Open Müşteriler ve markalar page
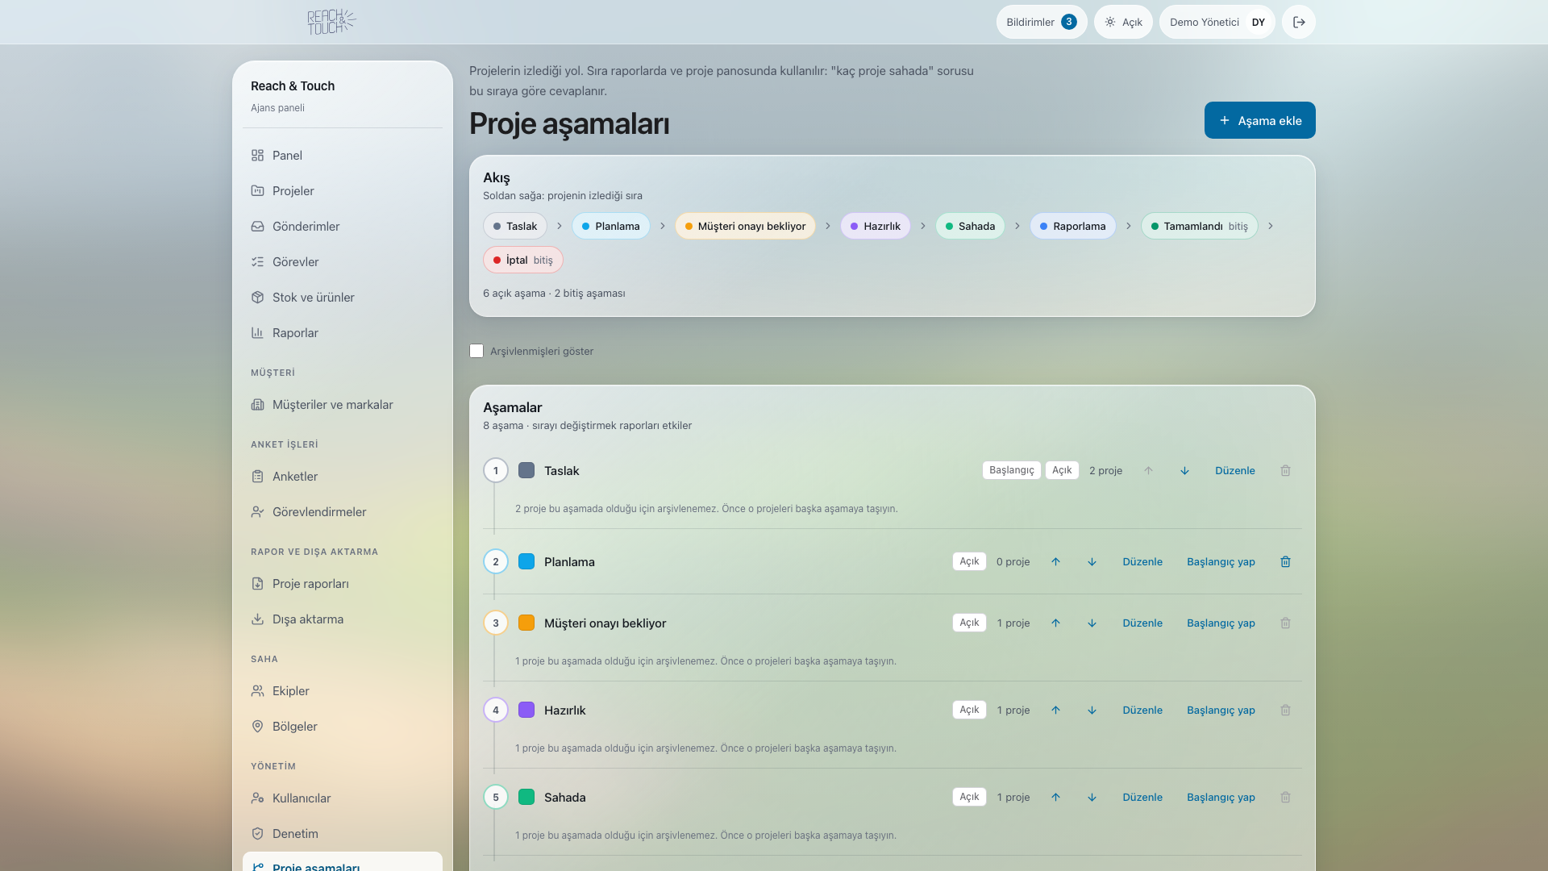This screenshot has height=871, width=1548. (343, 404)
